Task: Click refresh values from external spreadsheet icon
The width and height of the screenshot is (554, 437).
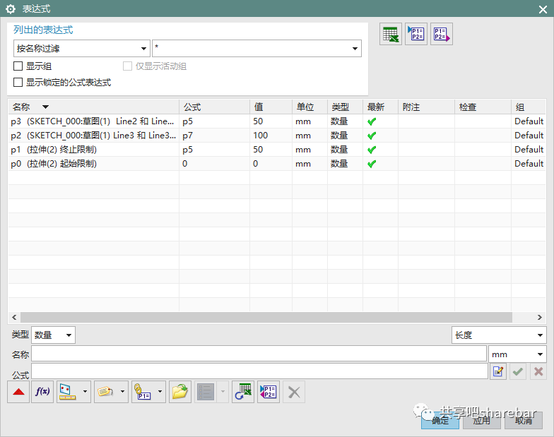Action: pos(243,392)
